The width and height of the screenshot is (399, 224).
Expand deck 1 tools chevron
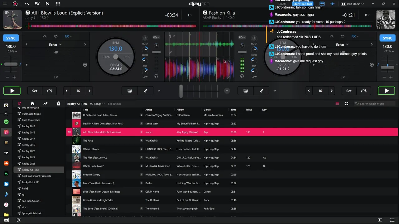(159, 91)
